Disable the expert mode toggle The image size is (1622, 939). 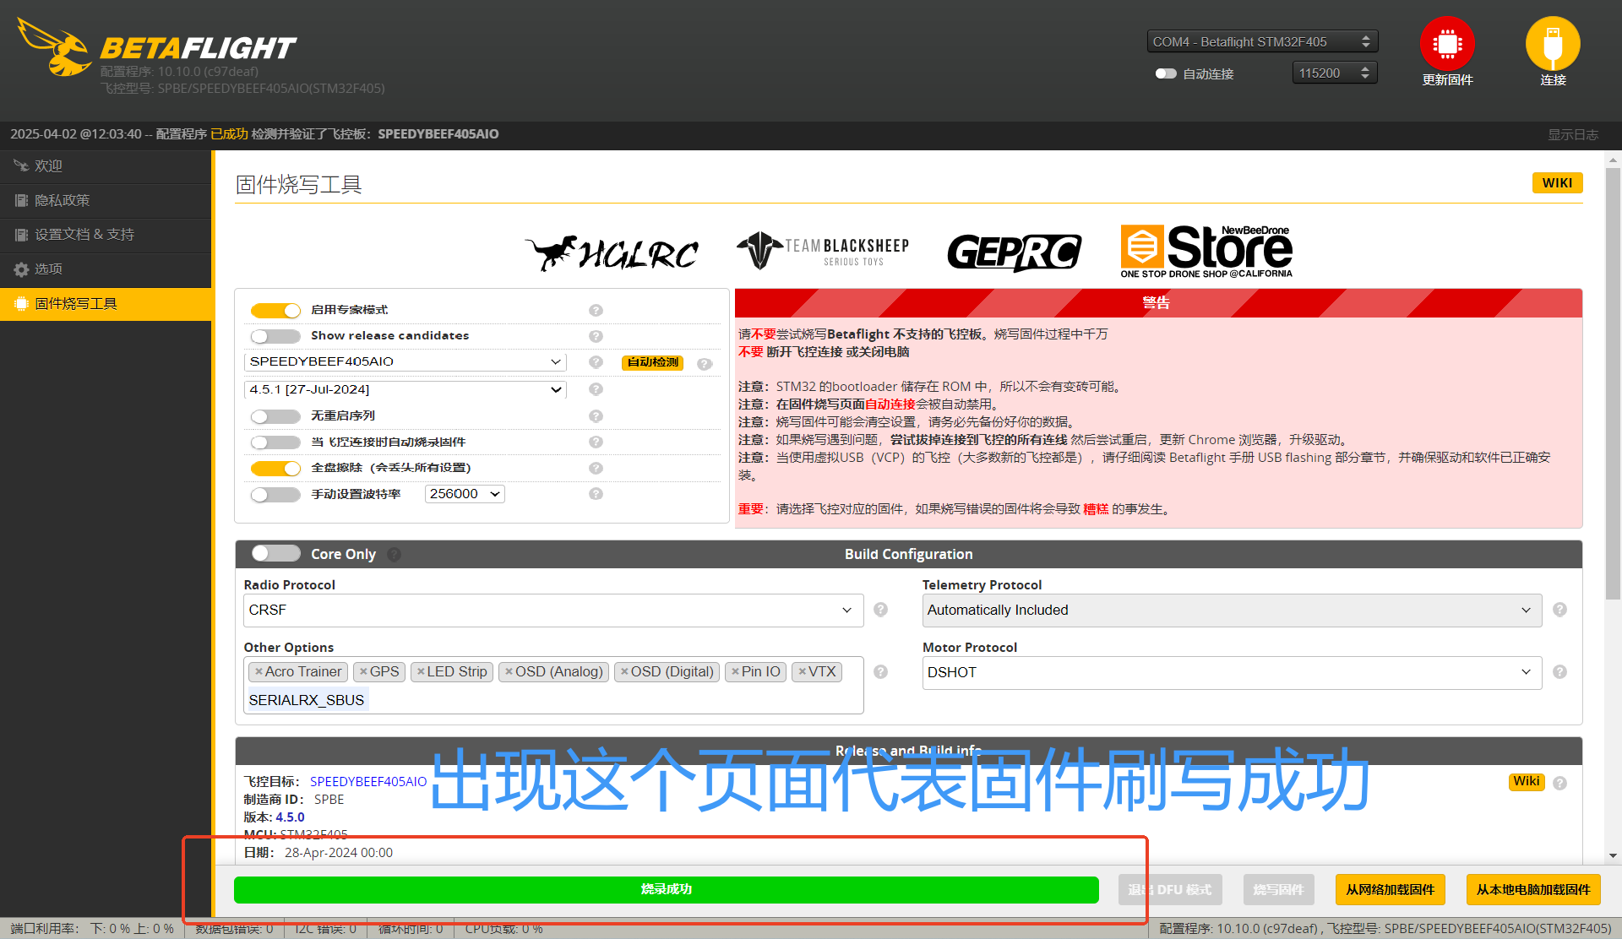275,310
